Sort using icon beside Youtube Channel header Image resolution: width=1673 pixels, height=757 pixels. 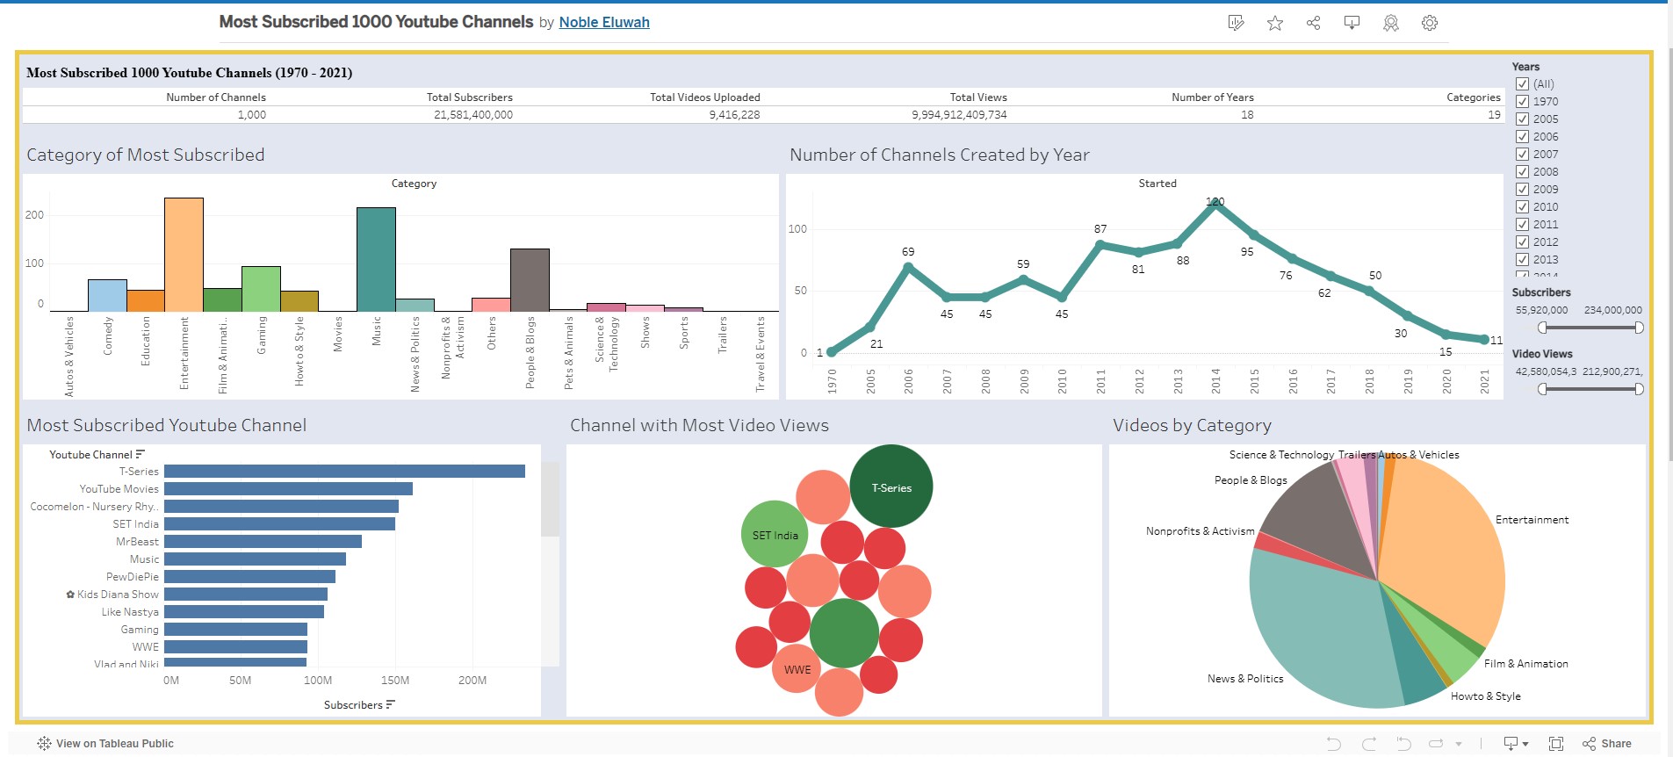[141, 454]
